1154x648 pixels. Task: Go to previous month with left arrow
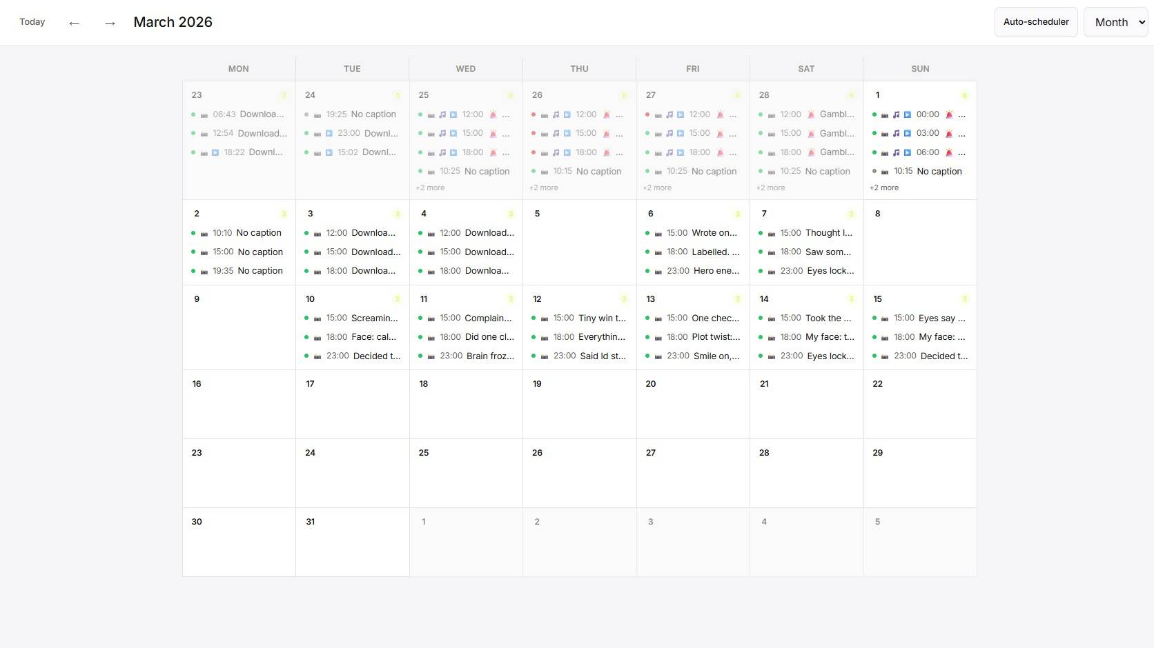coord(74,23)
